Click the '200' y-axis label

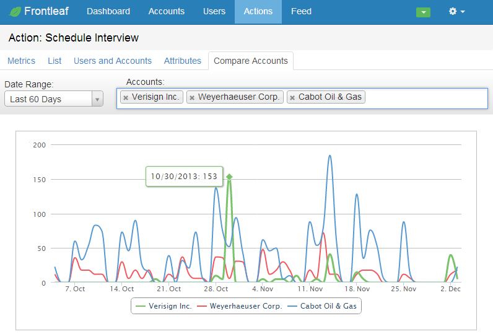(39, 145)
